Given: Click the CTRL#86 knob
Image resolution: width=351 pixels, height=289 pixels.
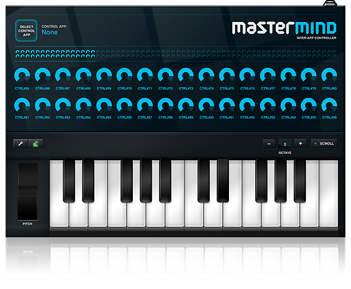Looking at the screenshot, I should tap(124, 105).
